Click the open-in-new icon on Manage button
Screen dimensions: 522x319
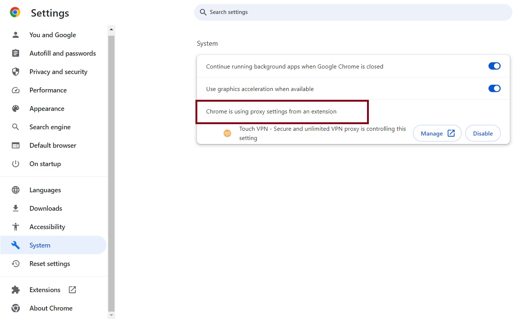click(x=451, y=133)
